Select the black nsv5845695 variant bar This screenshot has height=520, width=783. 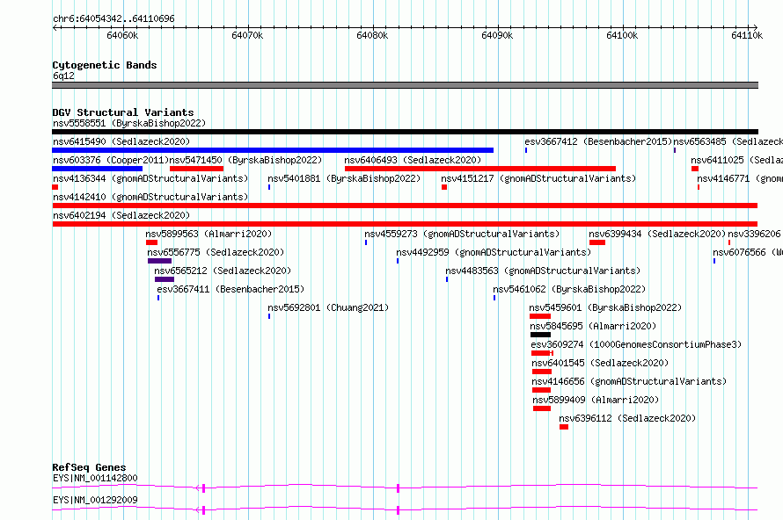pyautogui.click(x=540, y=335)
